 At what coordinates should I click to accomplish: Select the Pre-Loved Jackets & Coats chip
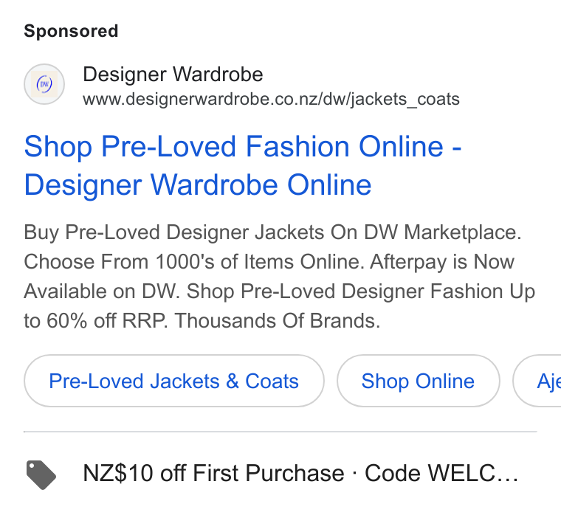point(174,381)
